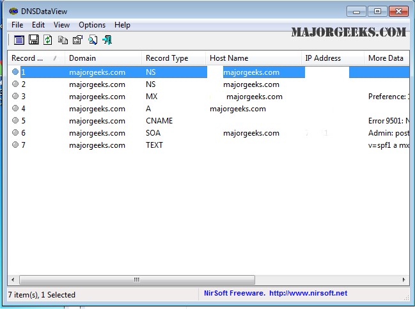Screen dimensions: 415x309
Task: Click the round icon of record 4
Action: 15,108
